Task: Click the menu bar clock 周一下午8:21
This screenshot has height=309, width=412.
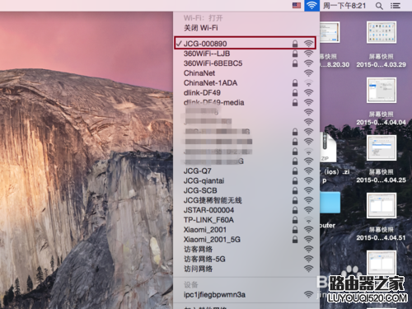Action: click(x=344, y=6)
